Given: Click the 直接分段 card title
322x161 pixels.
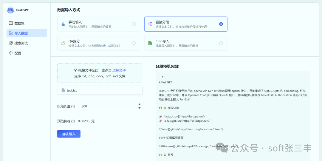Looking at the screenshot, I should pos(162,22).
